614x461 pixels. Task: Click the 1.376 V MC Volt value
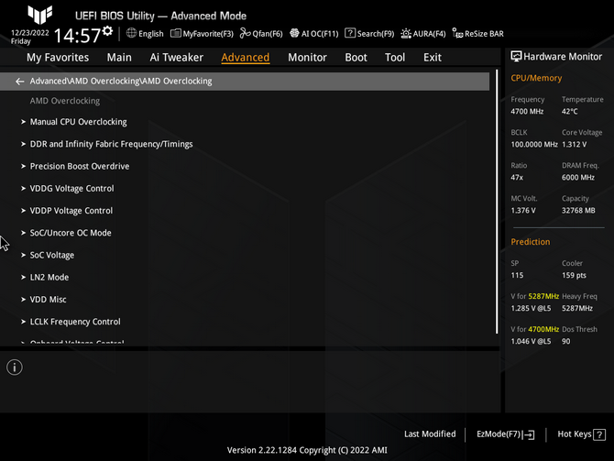pos(523,211)
